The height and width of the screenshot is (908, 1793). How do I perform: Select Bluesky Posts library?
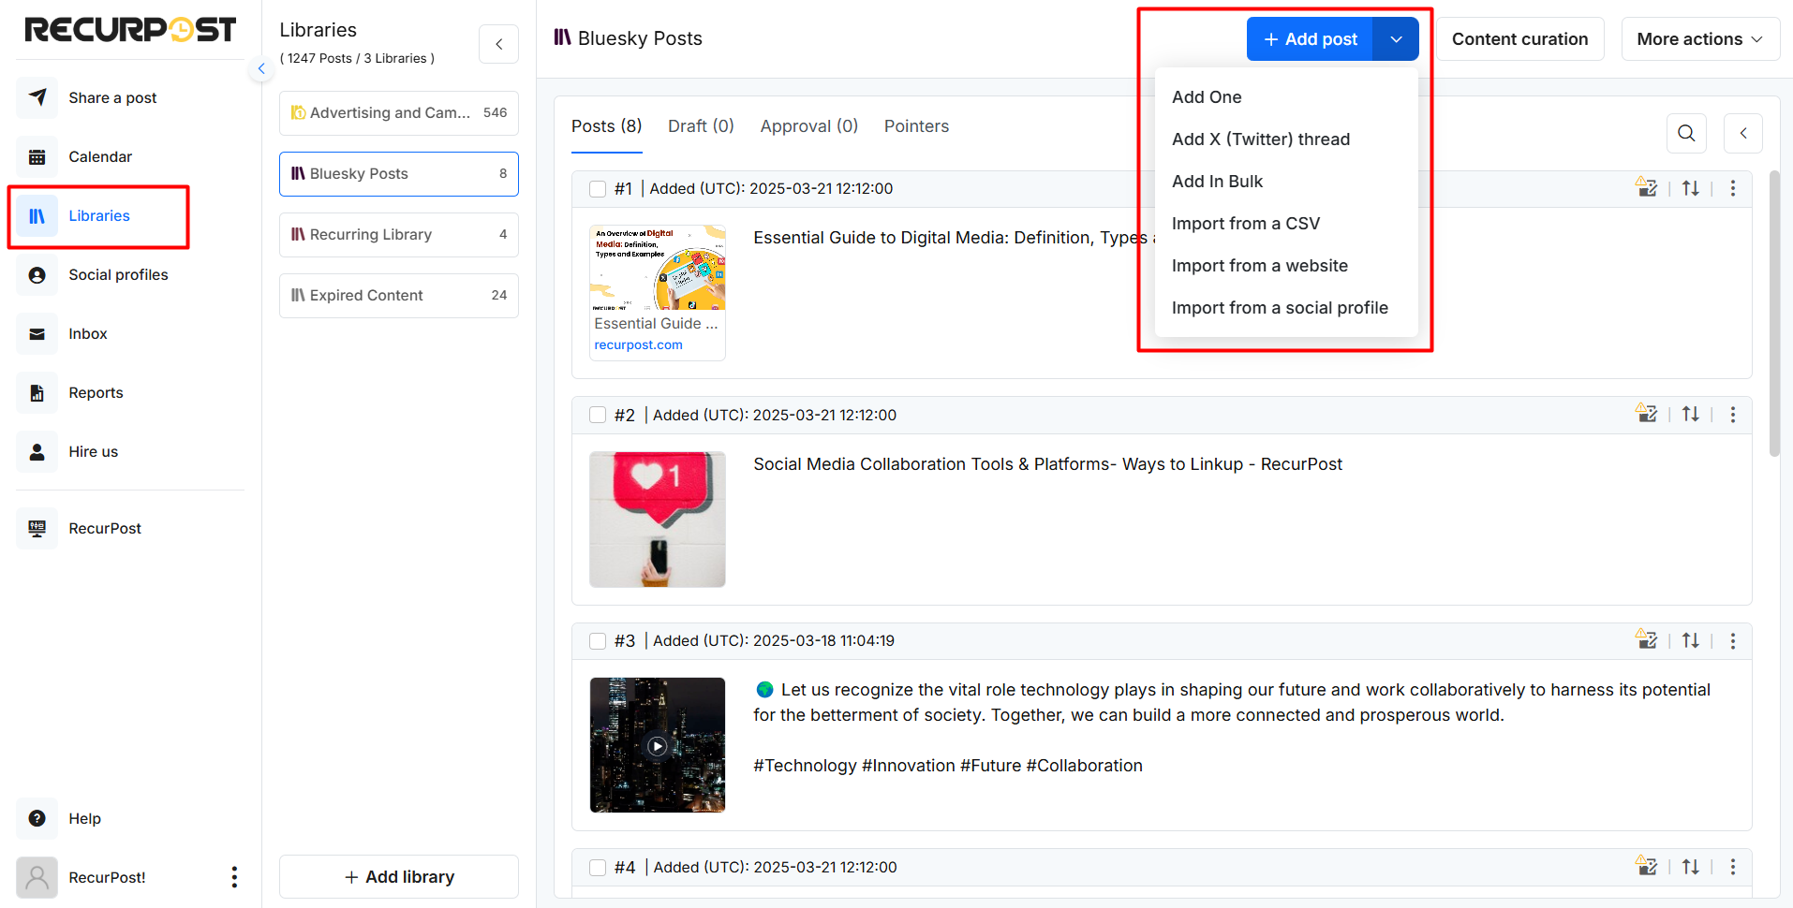point(399,174)
